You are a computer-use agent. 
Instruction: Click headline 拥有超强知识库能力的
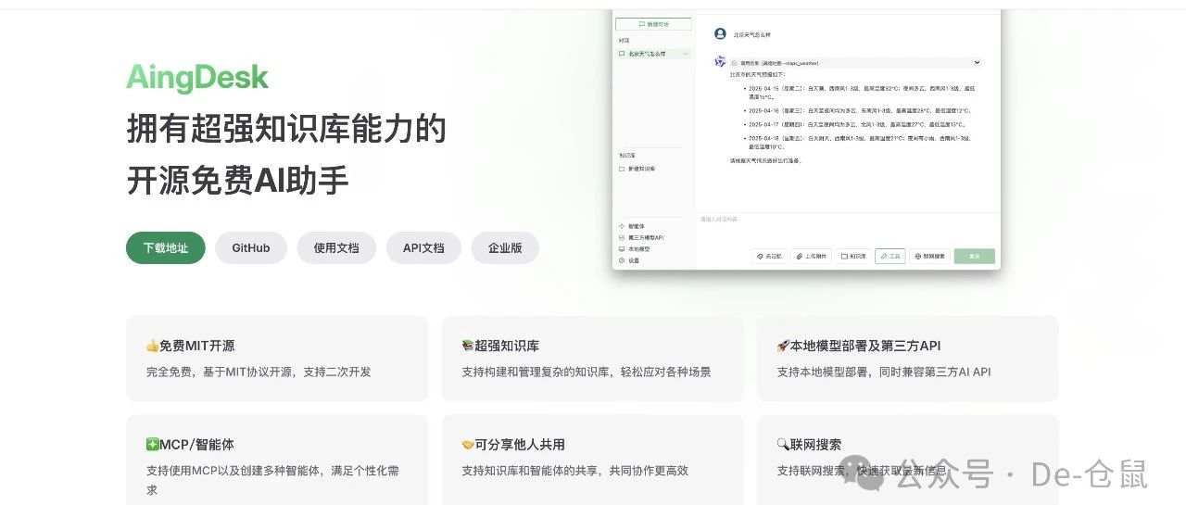pyautogui.click(x=286, y=130)
